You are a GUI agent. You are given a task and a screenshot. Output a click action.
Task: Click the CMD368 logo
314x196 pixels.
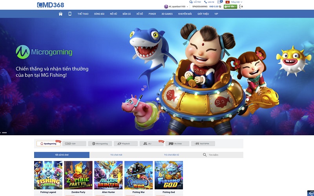point(51,5)
